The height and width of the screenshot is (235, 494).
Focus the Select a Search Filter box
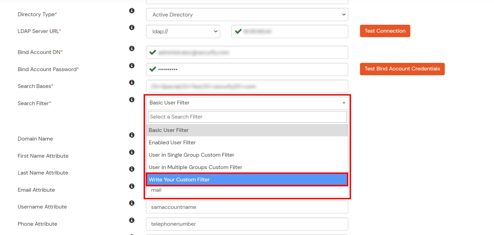[247, 117]
